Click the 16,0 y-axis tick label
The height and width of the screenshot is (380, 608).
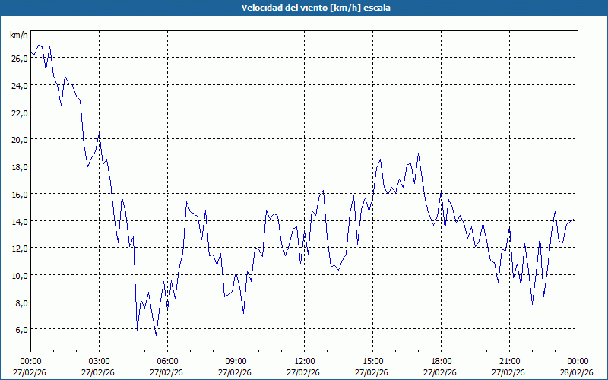coord(19,194)
